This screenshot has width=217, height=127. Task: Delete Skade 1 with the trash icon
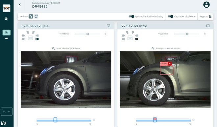(x=170, y=64)
